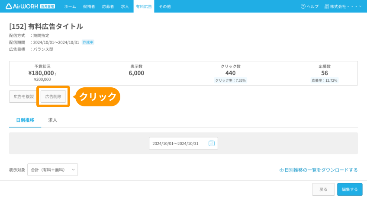This screenshot has width=367, height=198.
Task: Click 広告目標 ：バランス型 text
Action: pyautogui.click(x=31, y=49)
